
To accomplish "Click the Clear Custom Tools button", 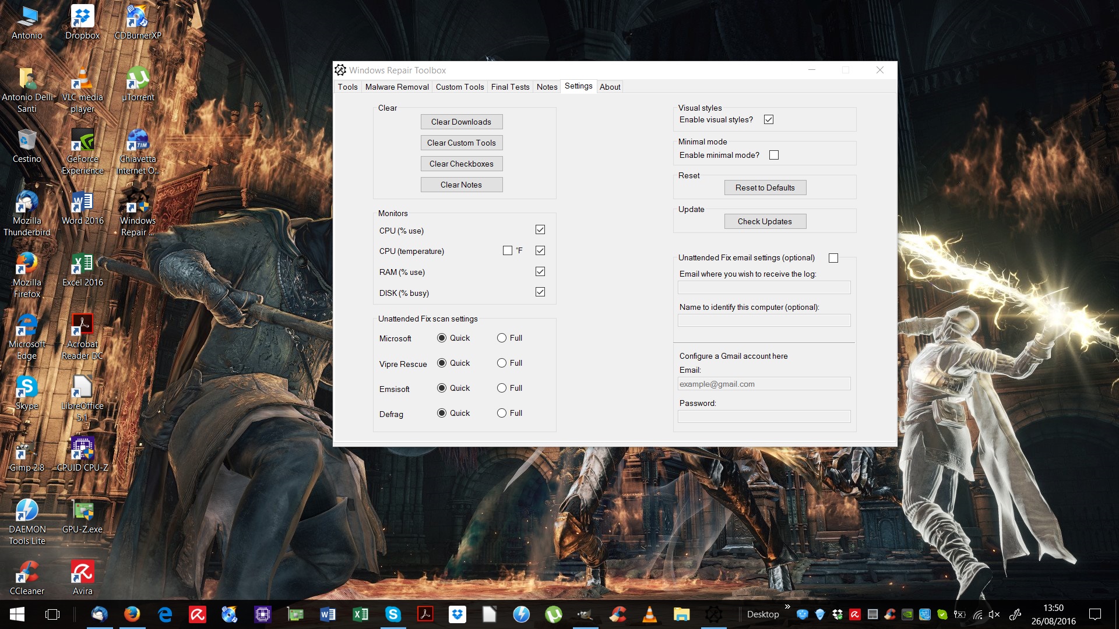I will tap(462, 143).
